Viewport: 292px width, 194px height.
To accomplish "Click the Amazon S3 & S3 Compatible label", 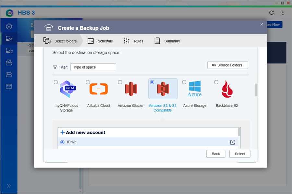I will 163,108.
